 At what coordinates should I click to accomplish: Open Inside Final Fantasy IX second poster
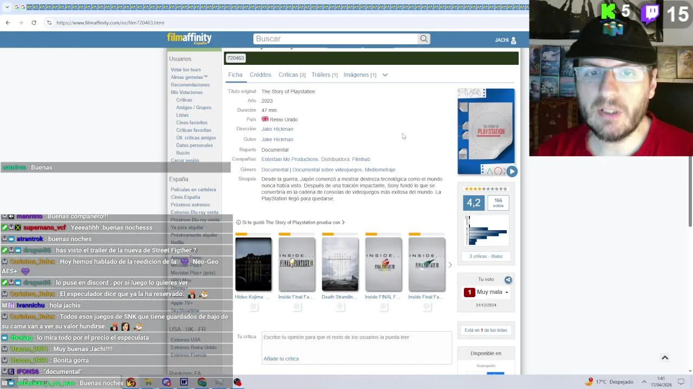click(x=297, y=264)
